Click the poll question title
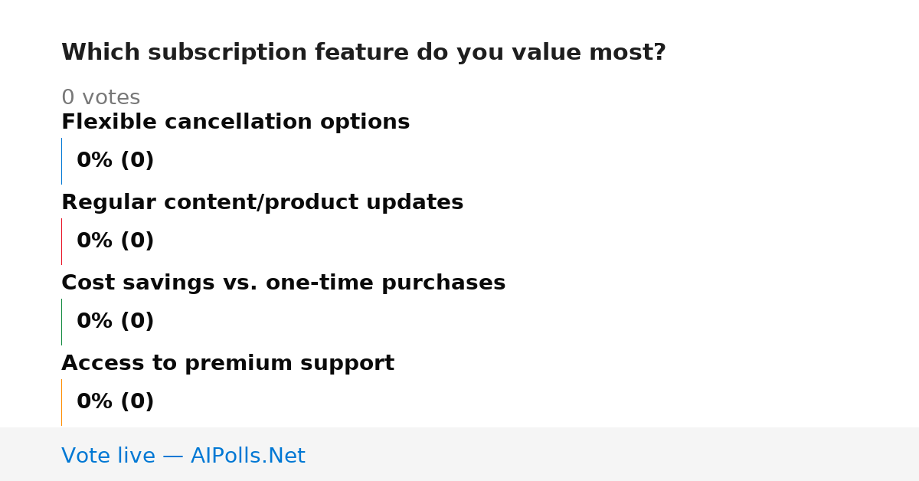The image size is (919, 481). pos(364,53)
